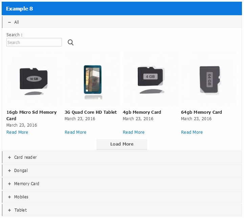Select the 3G tablet product image
244x218 pixels.
point(93,79)
